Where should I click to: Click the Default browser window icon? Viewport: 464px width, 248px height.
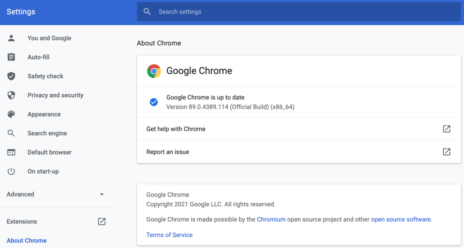(x=11, y=152)
